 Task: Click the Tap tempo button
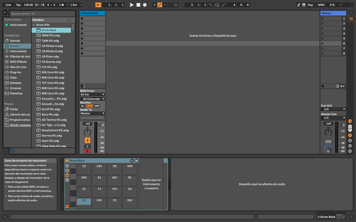18,5
